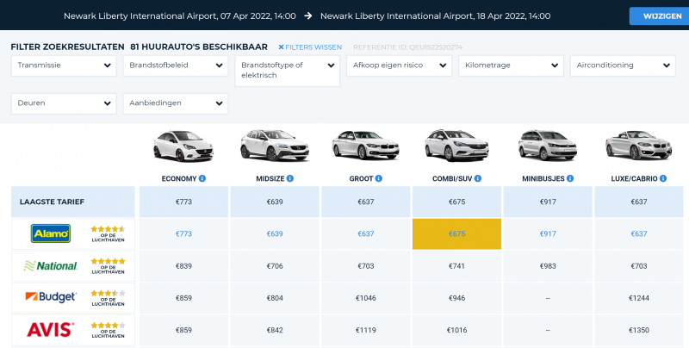Screen dimensions: 689x348
Task: Click the info icon next to Midsize
Action: pos(290,179)
